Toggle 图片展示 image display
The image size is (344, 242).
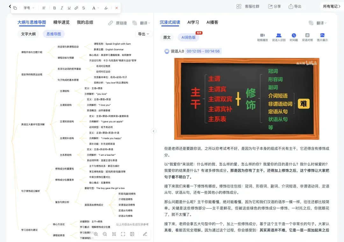pyautogui.click(x=322, y=37)
